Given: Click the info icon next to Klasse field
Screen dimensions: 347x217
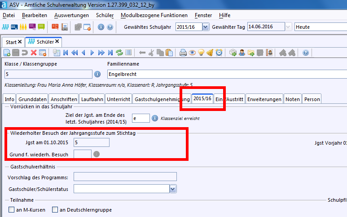Looking at the screenshot, I should (97, 74).
